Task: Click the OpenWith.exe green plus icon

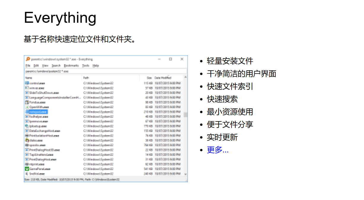Action: [x=27, y=107]
